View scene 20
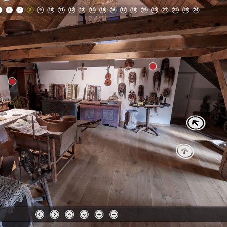The width and height of the screenshot is (227, 227). [155, 10]
